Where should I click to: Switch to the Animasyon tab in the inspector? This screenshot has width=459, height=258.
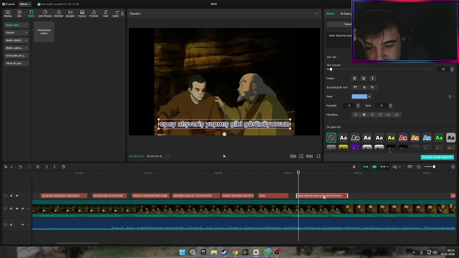pyautogui.click(x=346, y=14)
